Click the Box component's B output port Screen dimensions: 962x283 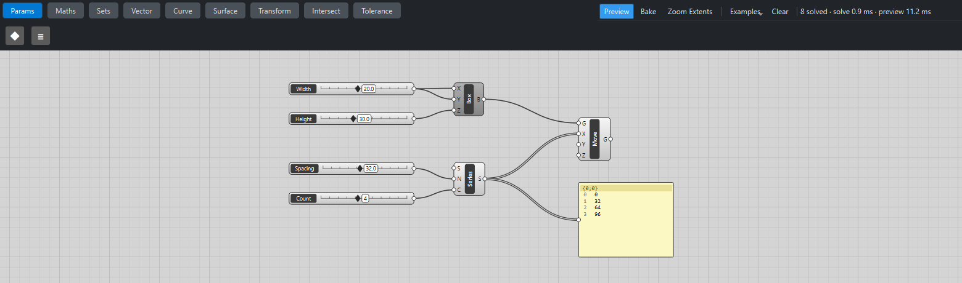[484, 99]
